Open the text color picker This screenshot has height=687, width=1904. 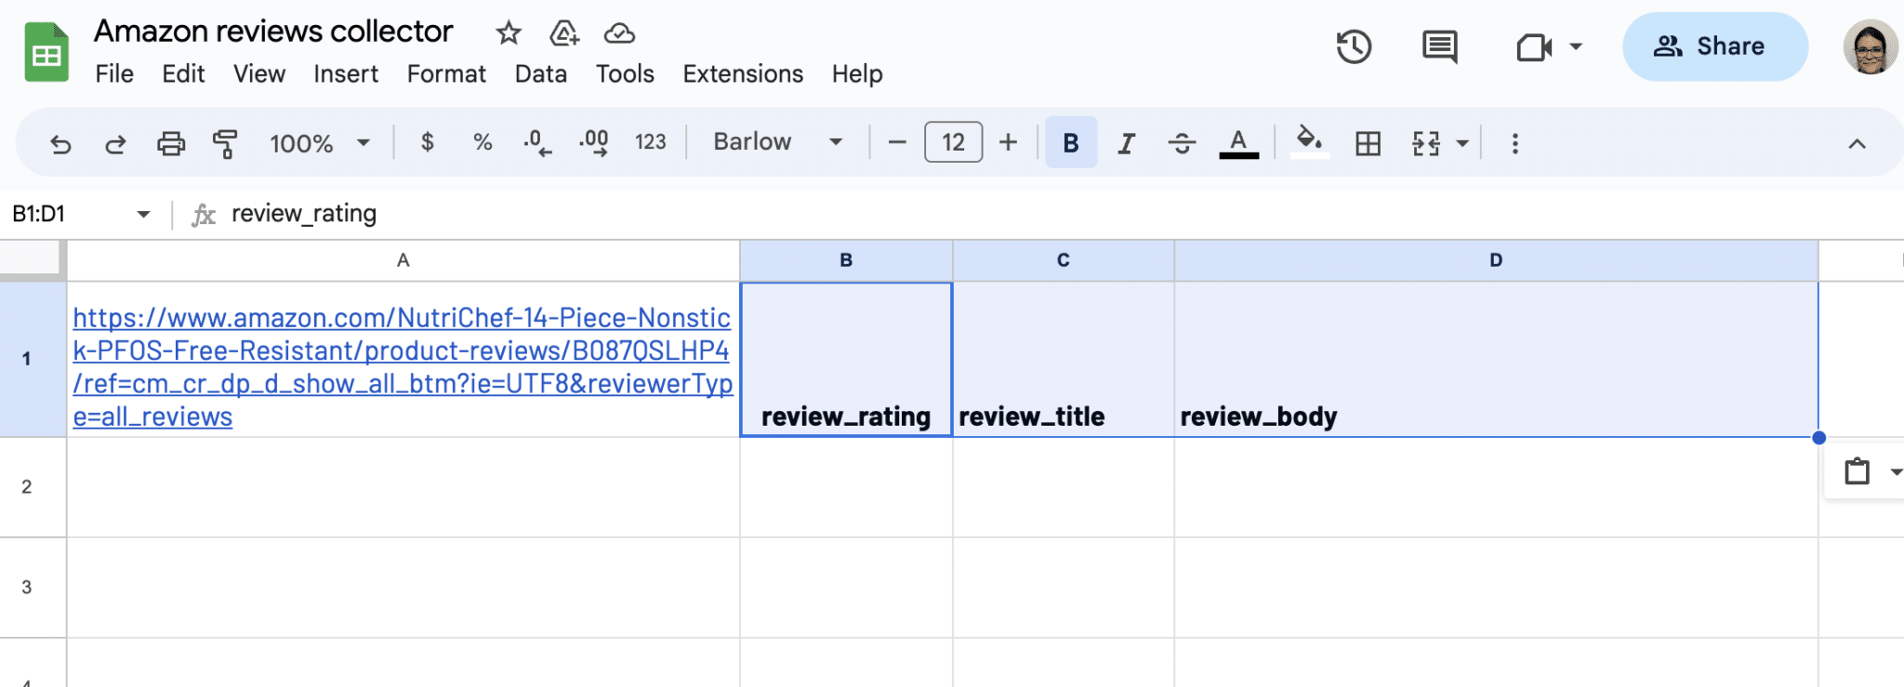[x=1238, y=143]
